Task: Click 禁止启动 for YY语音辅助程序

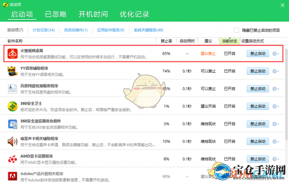Action: tap(258, 71)
